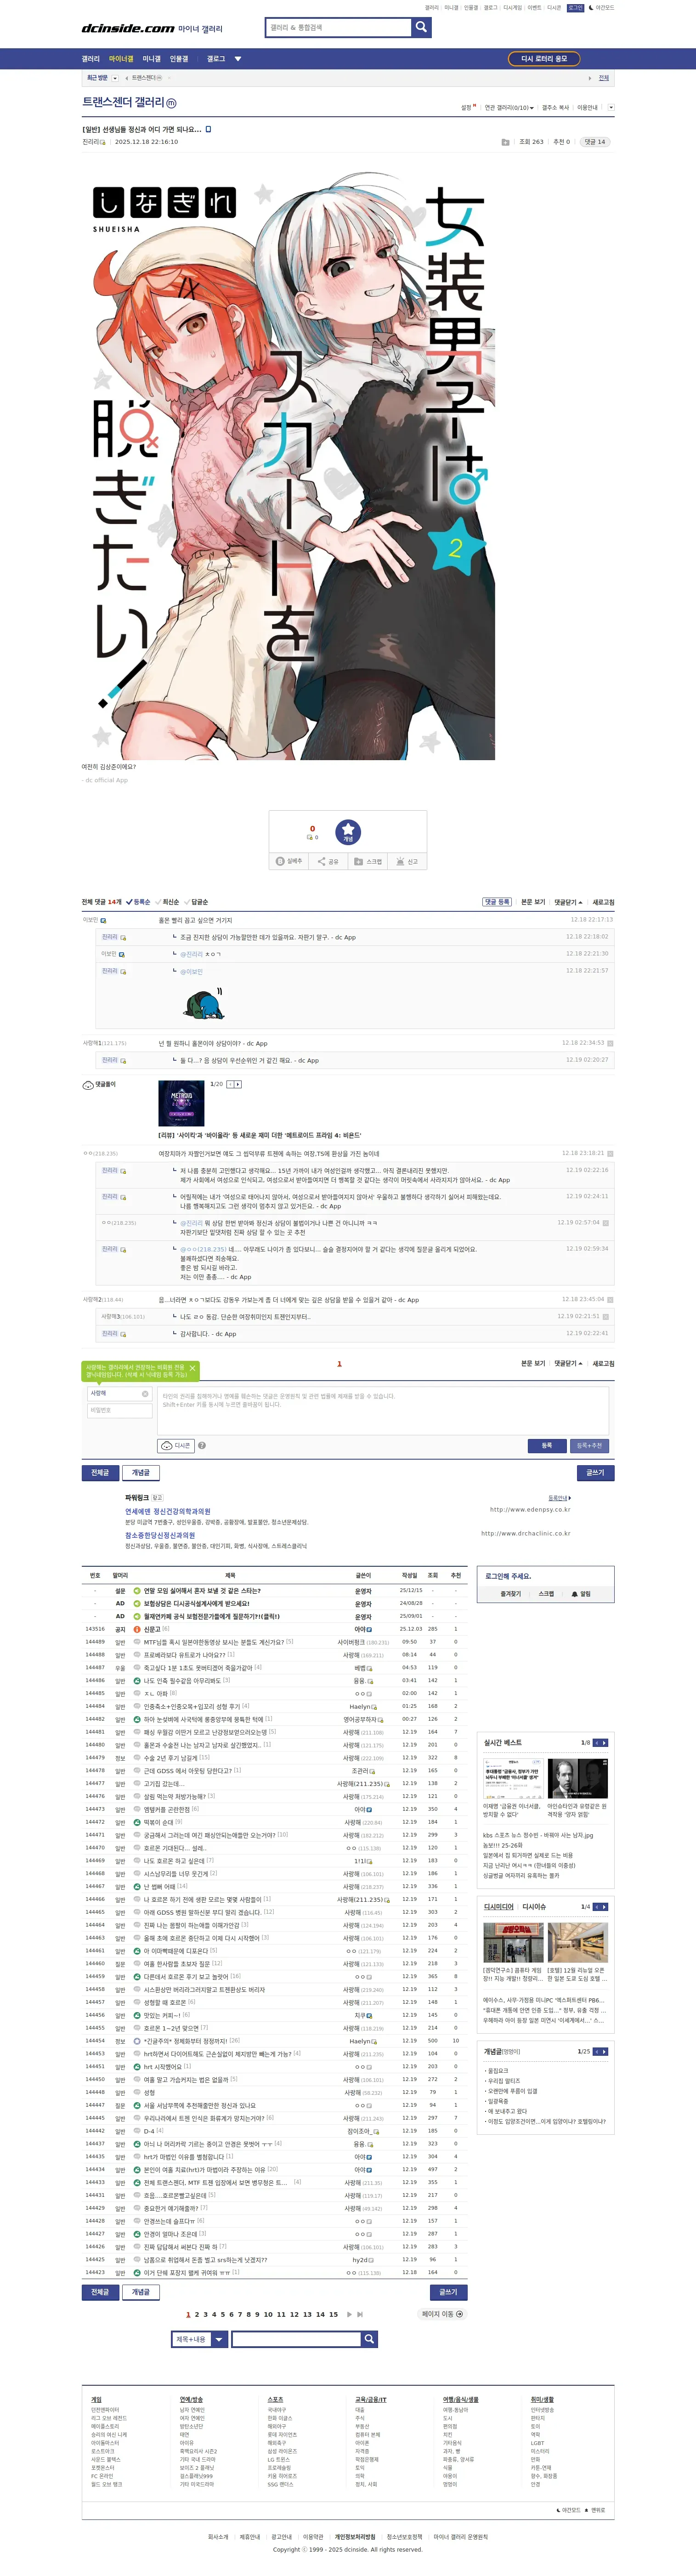Click the 댓글 14 count button

point(595,142)
